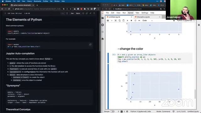201x113 pixels.
Task: Paste cell from clipboard
Action: pyautogui.click(x=123, y=20)
